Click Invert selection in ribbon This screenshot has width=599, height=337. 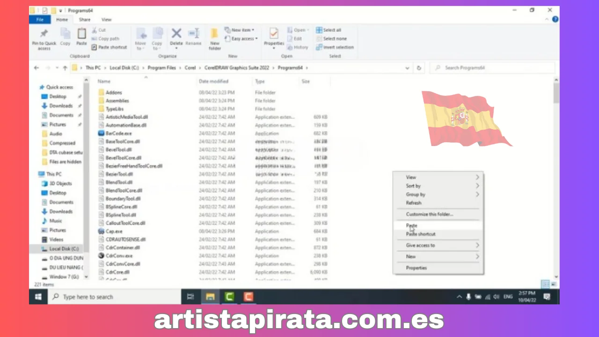(x=335, y=47)
